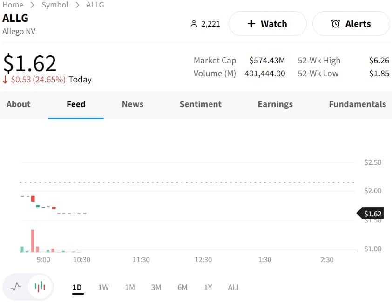Select the 1D chart range
The image size is (392, 303).
pyautogui.click(x=77, y=287)
